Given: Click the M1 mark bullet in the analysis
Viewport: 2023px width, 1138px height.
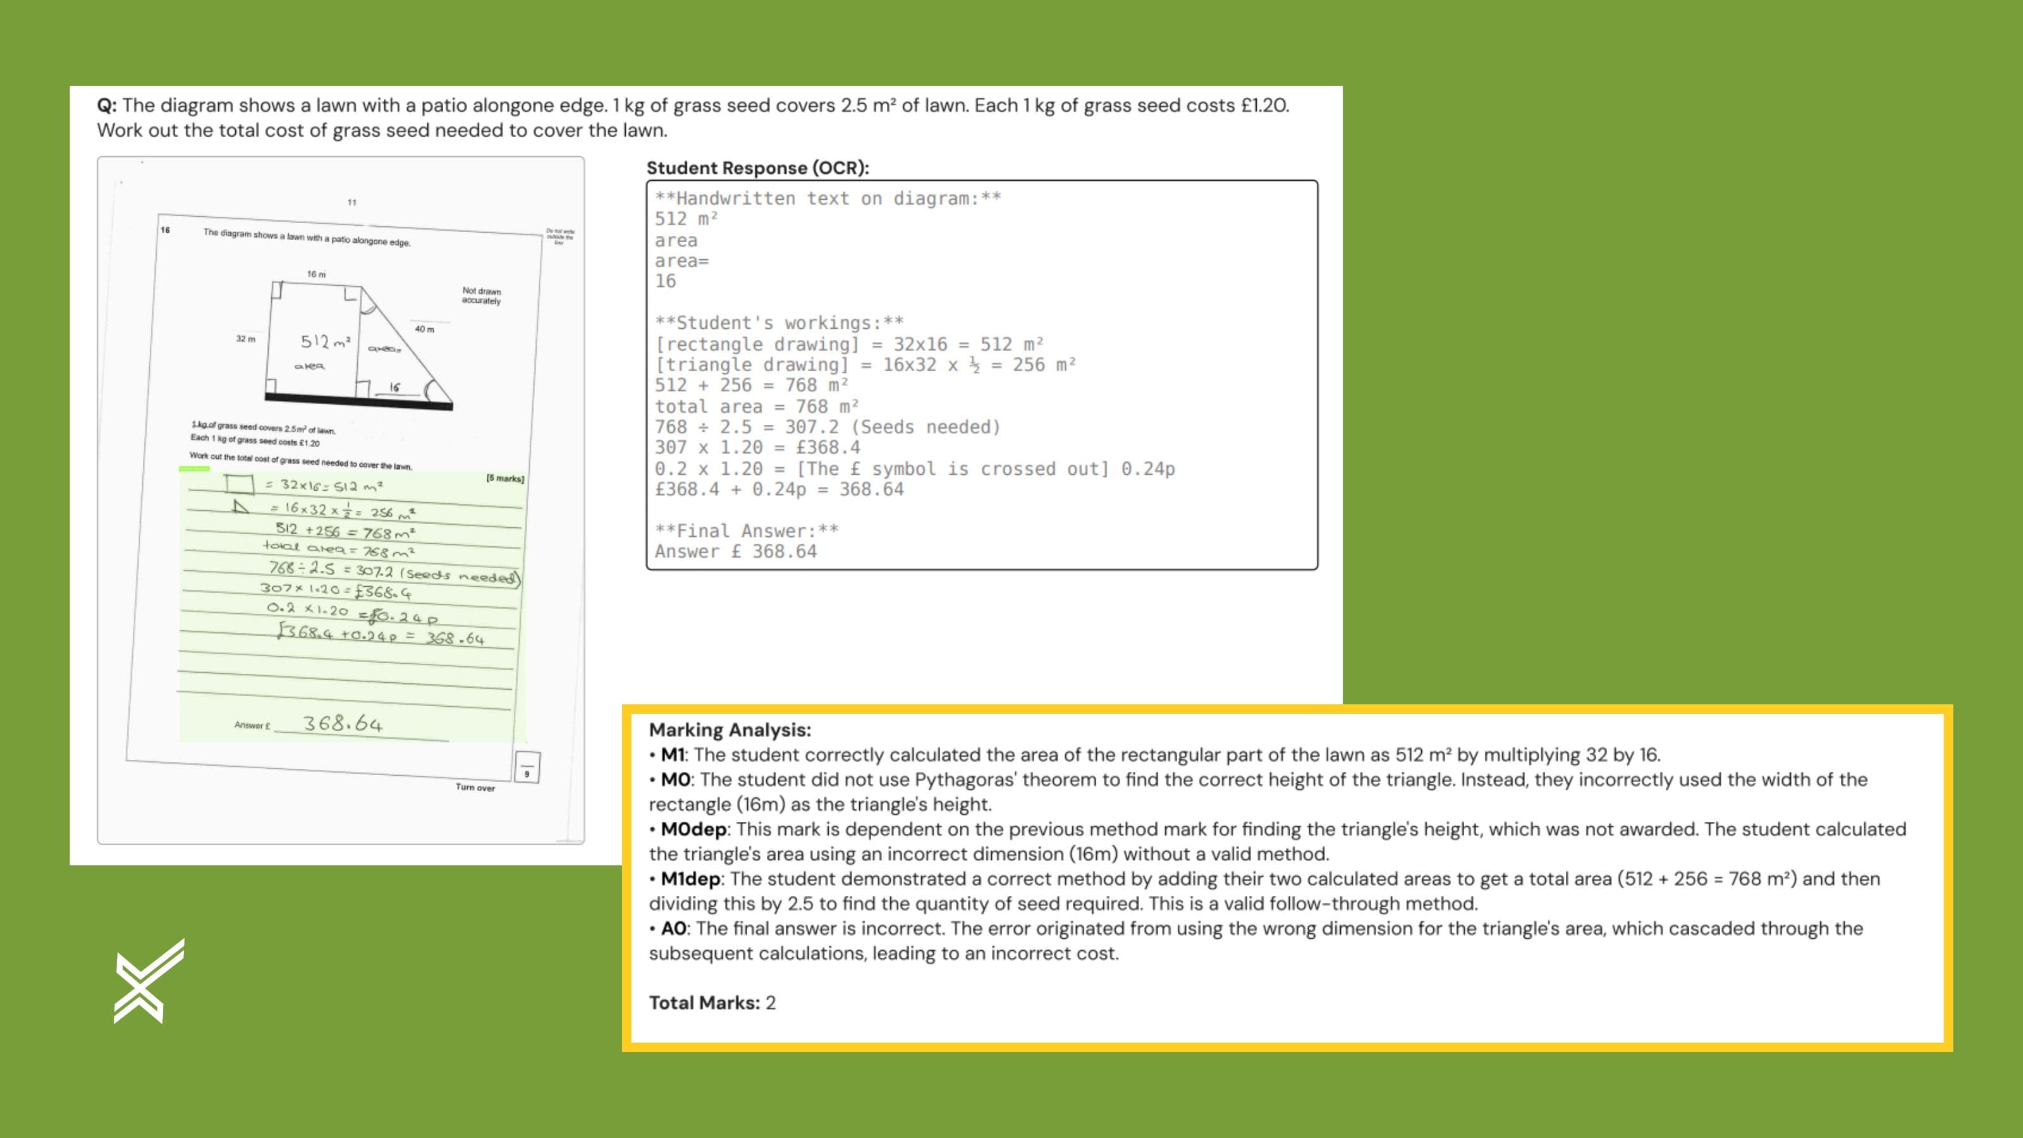Looking at the screenshot, I should [x=1154, y=755].
